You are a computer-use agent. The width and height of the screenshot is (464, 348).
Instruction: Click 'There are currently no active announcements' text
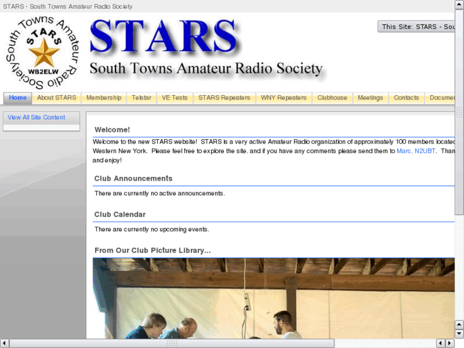point(160,193)
